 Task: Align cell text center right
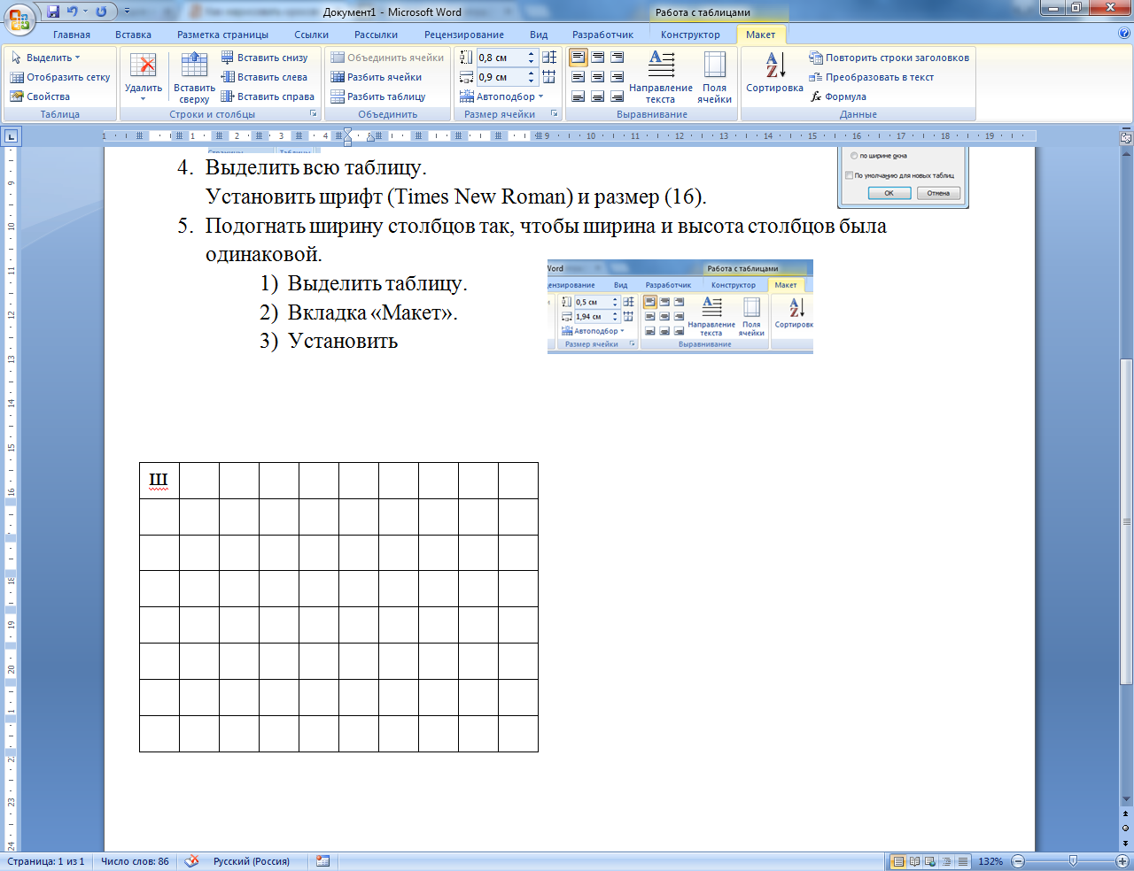coord(617,77)
